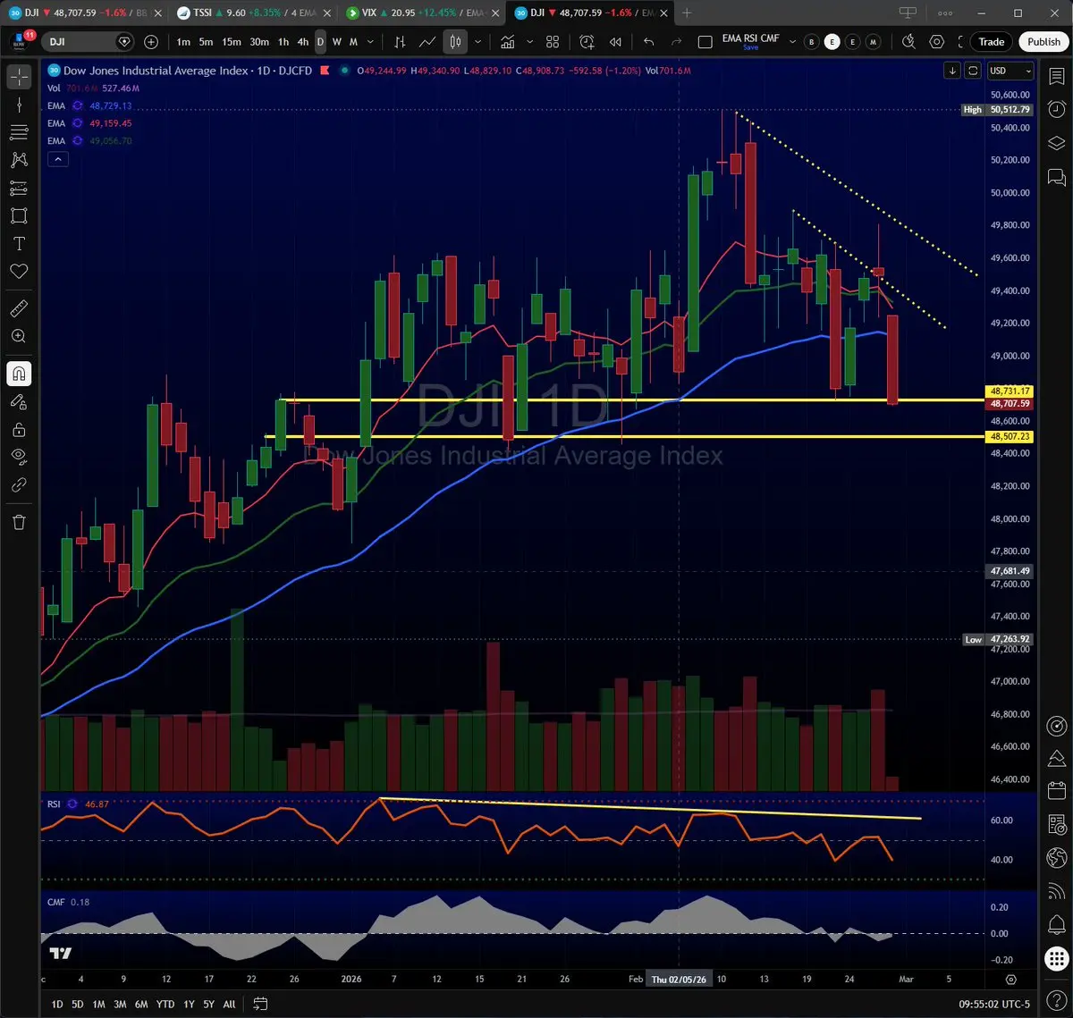Switch to the weekly W timeframe
1073x1018 pixels.
337,42
